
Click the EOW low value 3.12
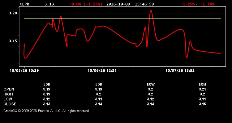151,99
